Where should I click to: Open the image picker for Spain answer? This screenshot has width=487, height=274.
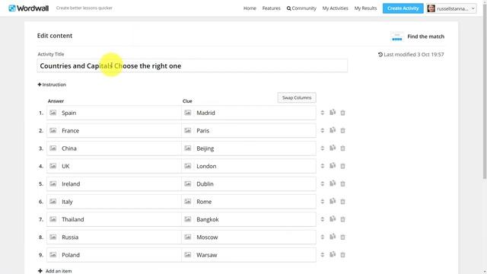click(x=53, y=113)
